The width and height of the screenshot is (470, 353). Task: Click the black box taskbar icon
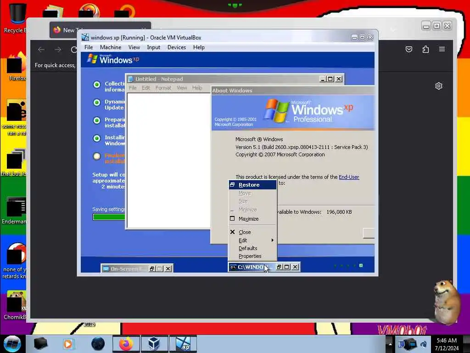[40, 344]
